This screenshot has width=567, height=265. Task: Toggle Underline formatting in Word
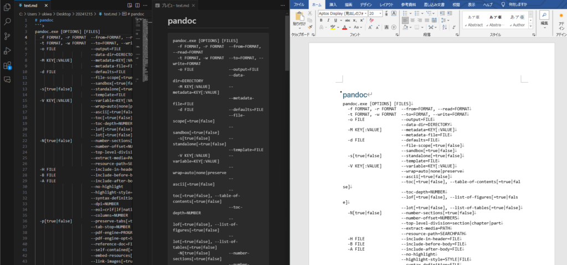point(336,21)
